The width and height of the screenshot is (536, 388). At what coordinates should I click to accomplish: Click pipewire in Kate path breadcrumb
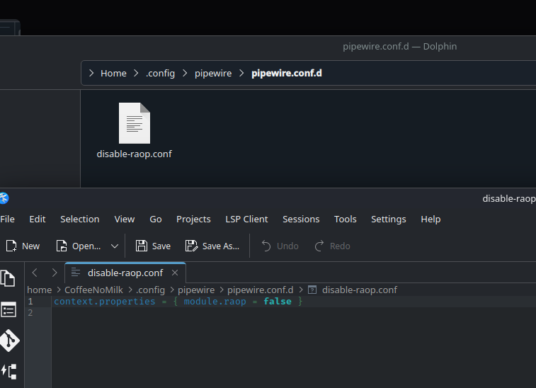pos(196,290)
